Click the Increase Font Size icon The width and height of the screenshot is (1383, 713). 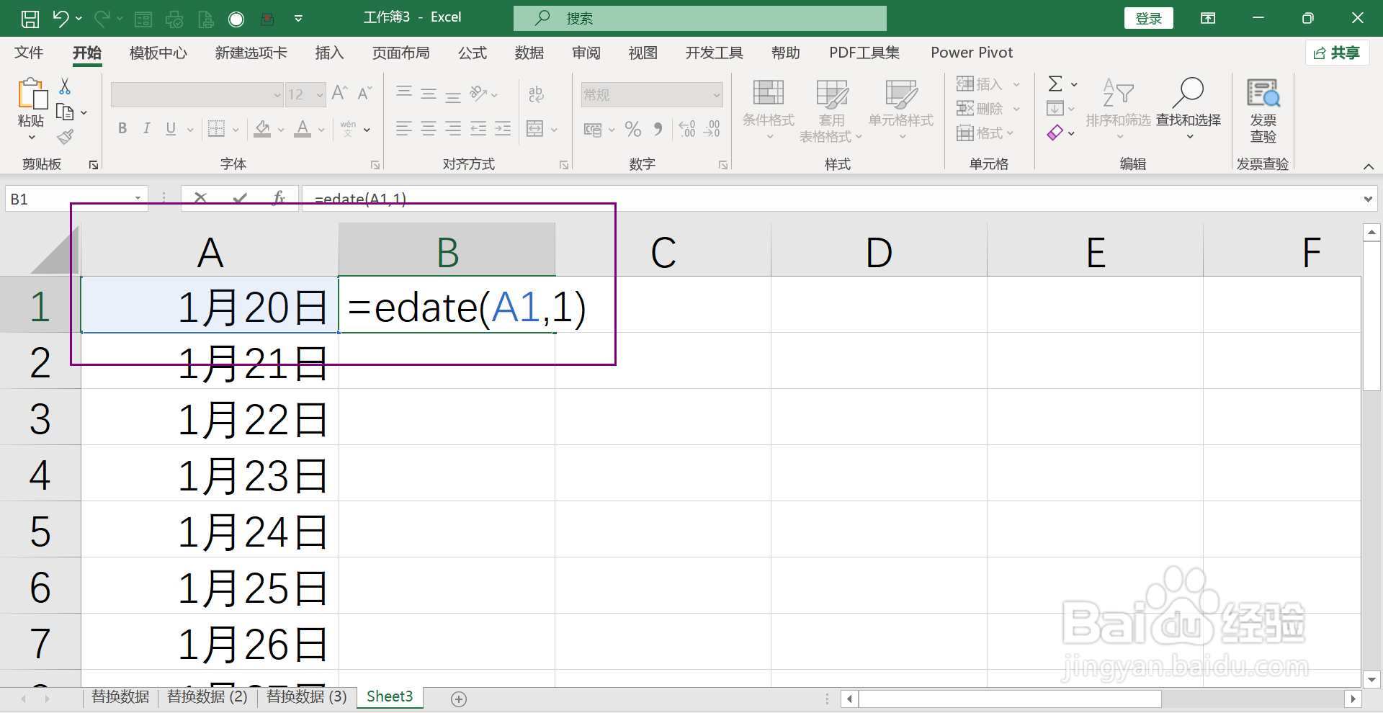(x=340, y=94)
